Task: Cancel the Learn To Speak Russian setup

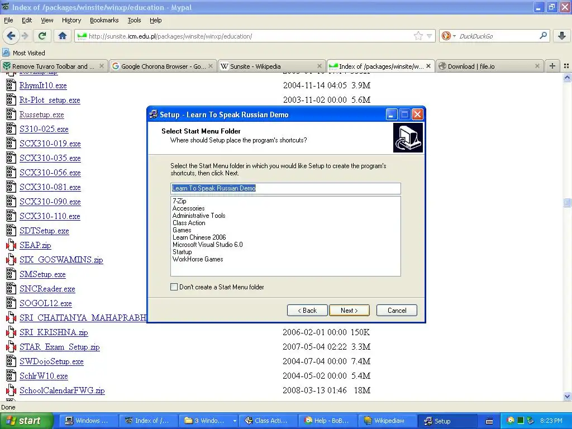Action: click(x=397, y=311)
